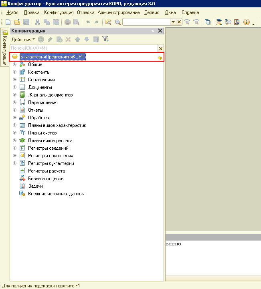Click the Delete cross icon in panel toolbar

(68, 39)
